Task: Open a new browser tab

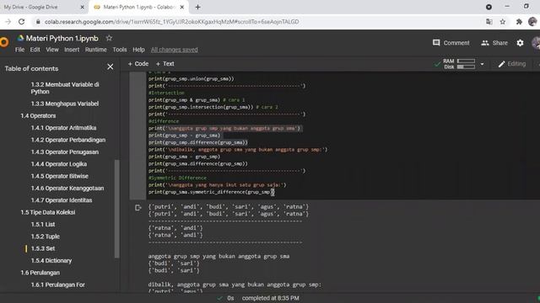Action: point(197,7)
